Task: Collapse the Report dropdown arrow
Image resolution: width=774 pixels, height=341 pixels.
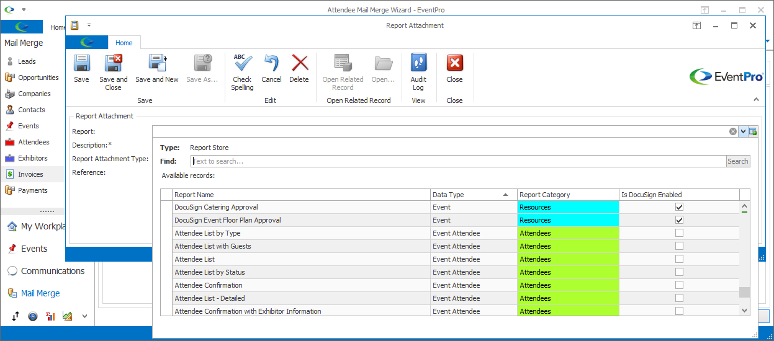Action: (x=743, y=131)
